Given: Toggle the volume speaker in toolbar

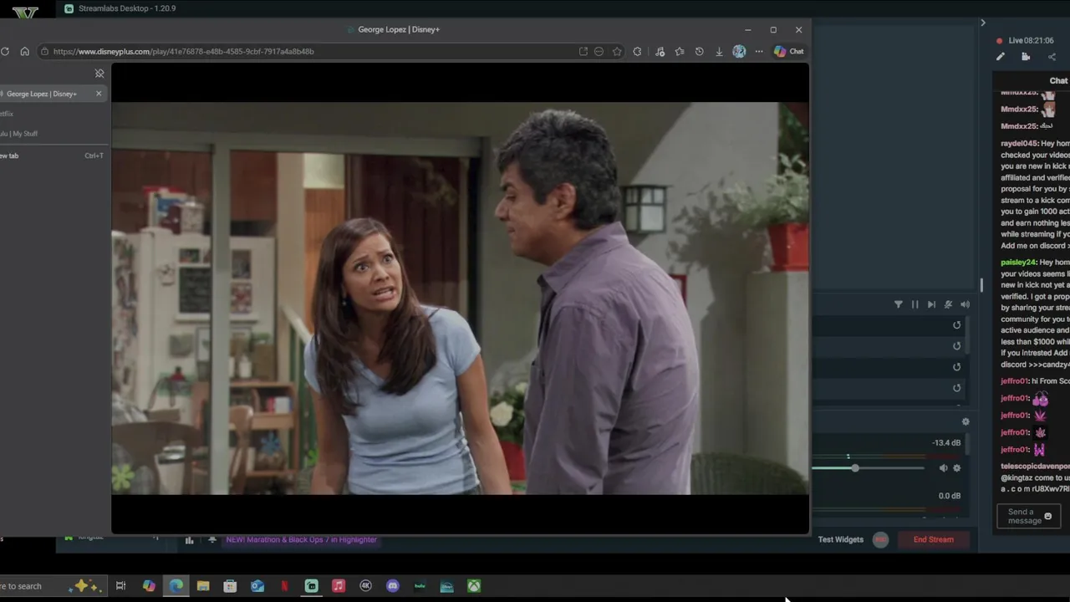Looking at the screenshot, I should point(965,304).
